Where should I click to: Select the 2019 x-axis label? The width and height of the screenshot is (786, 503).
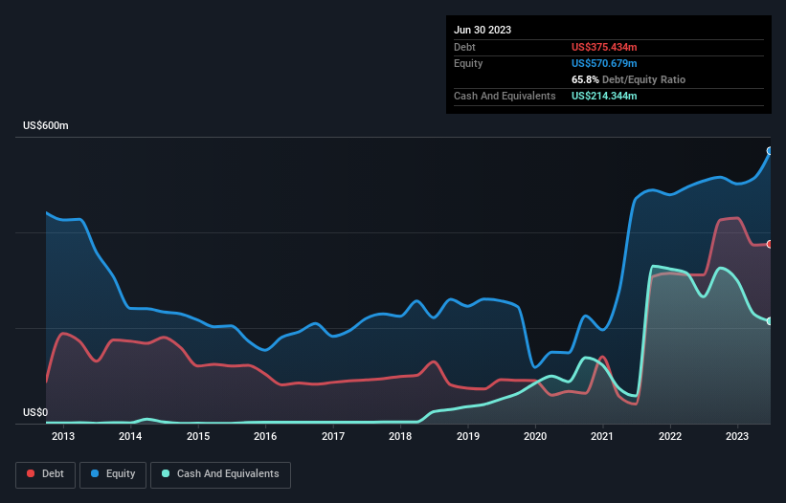[468, 436]
